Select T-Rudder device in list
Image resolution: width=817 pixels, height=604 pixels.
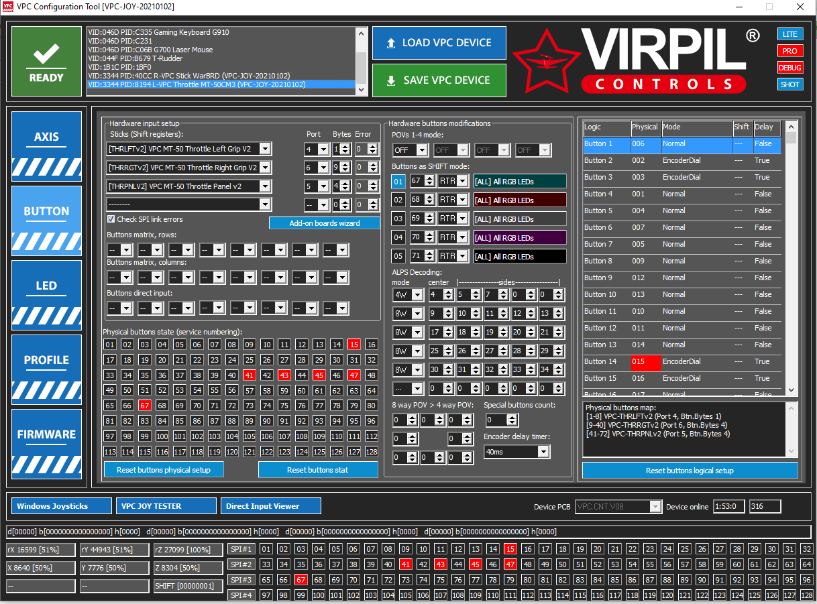point(221,58)
